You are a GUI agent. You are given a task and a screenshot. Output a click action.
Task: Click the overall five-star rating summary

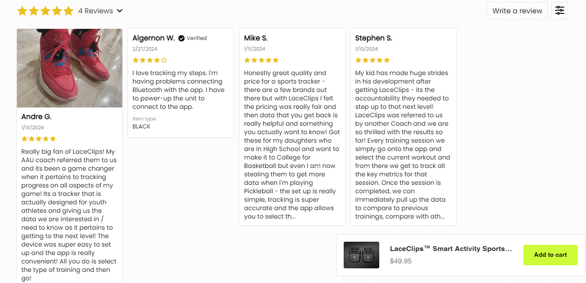click(45, 11)
